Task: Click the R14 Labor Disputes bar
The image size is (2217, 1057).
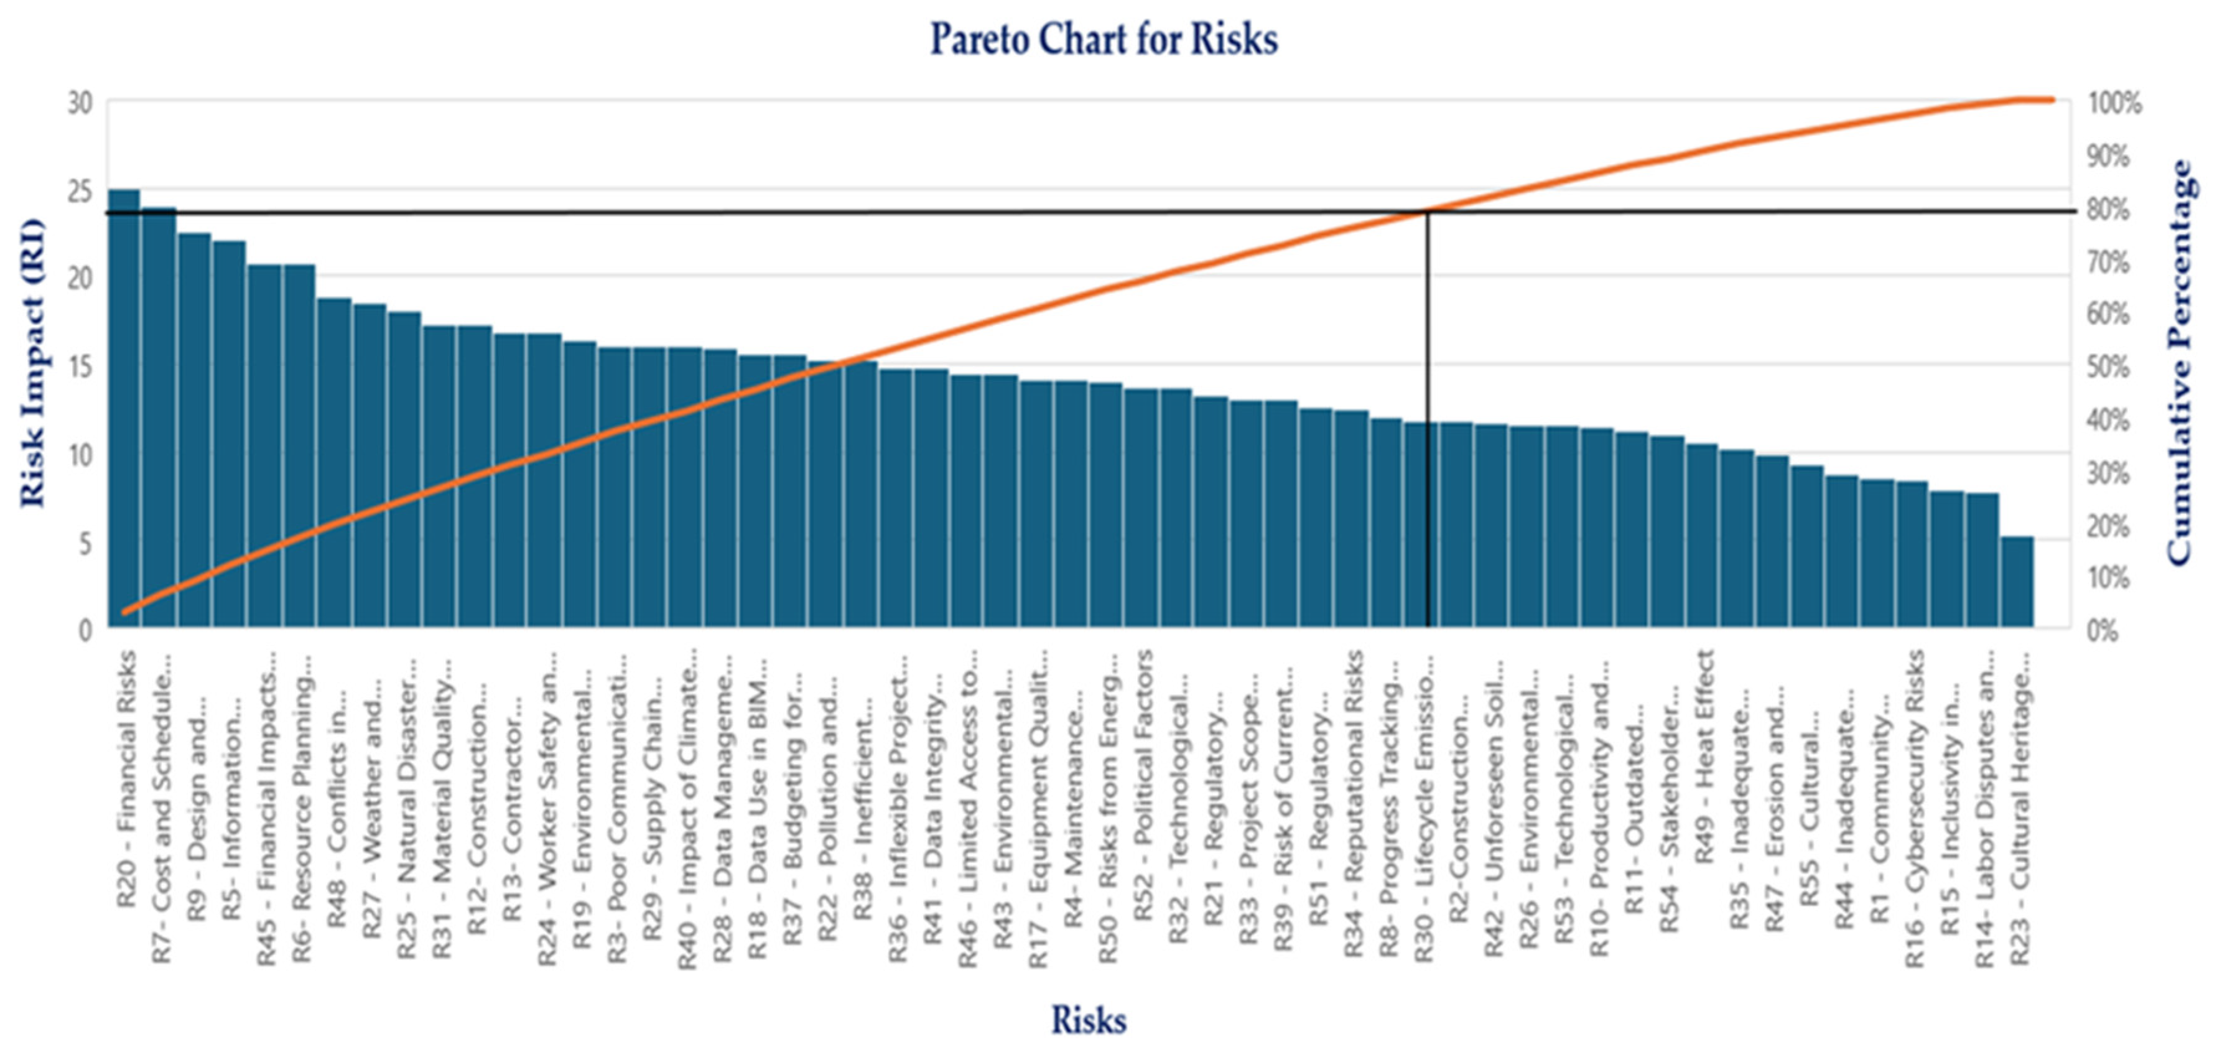Action: 1982,559
